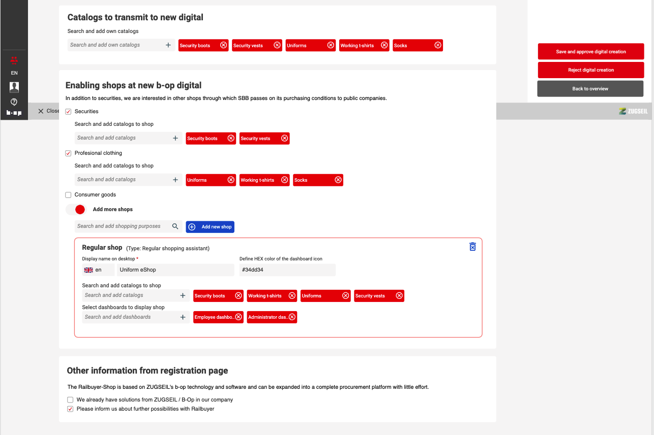Turn off the Add more shops toggle

pos(77,209)
